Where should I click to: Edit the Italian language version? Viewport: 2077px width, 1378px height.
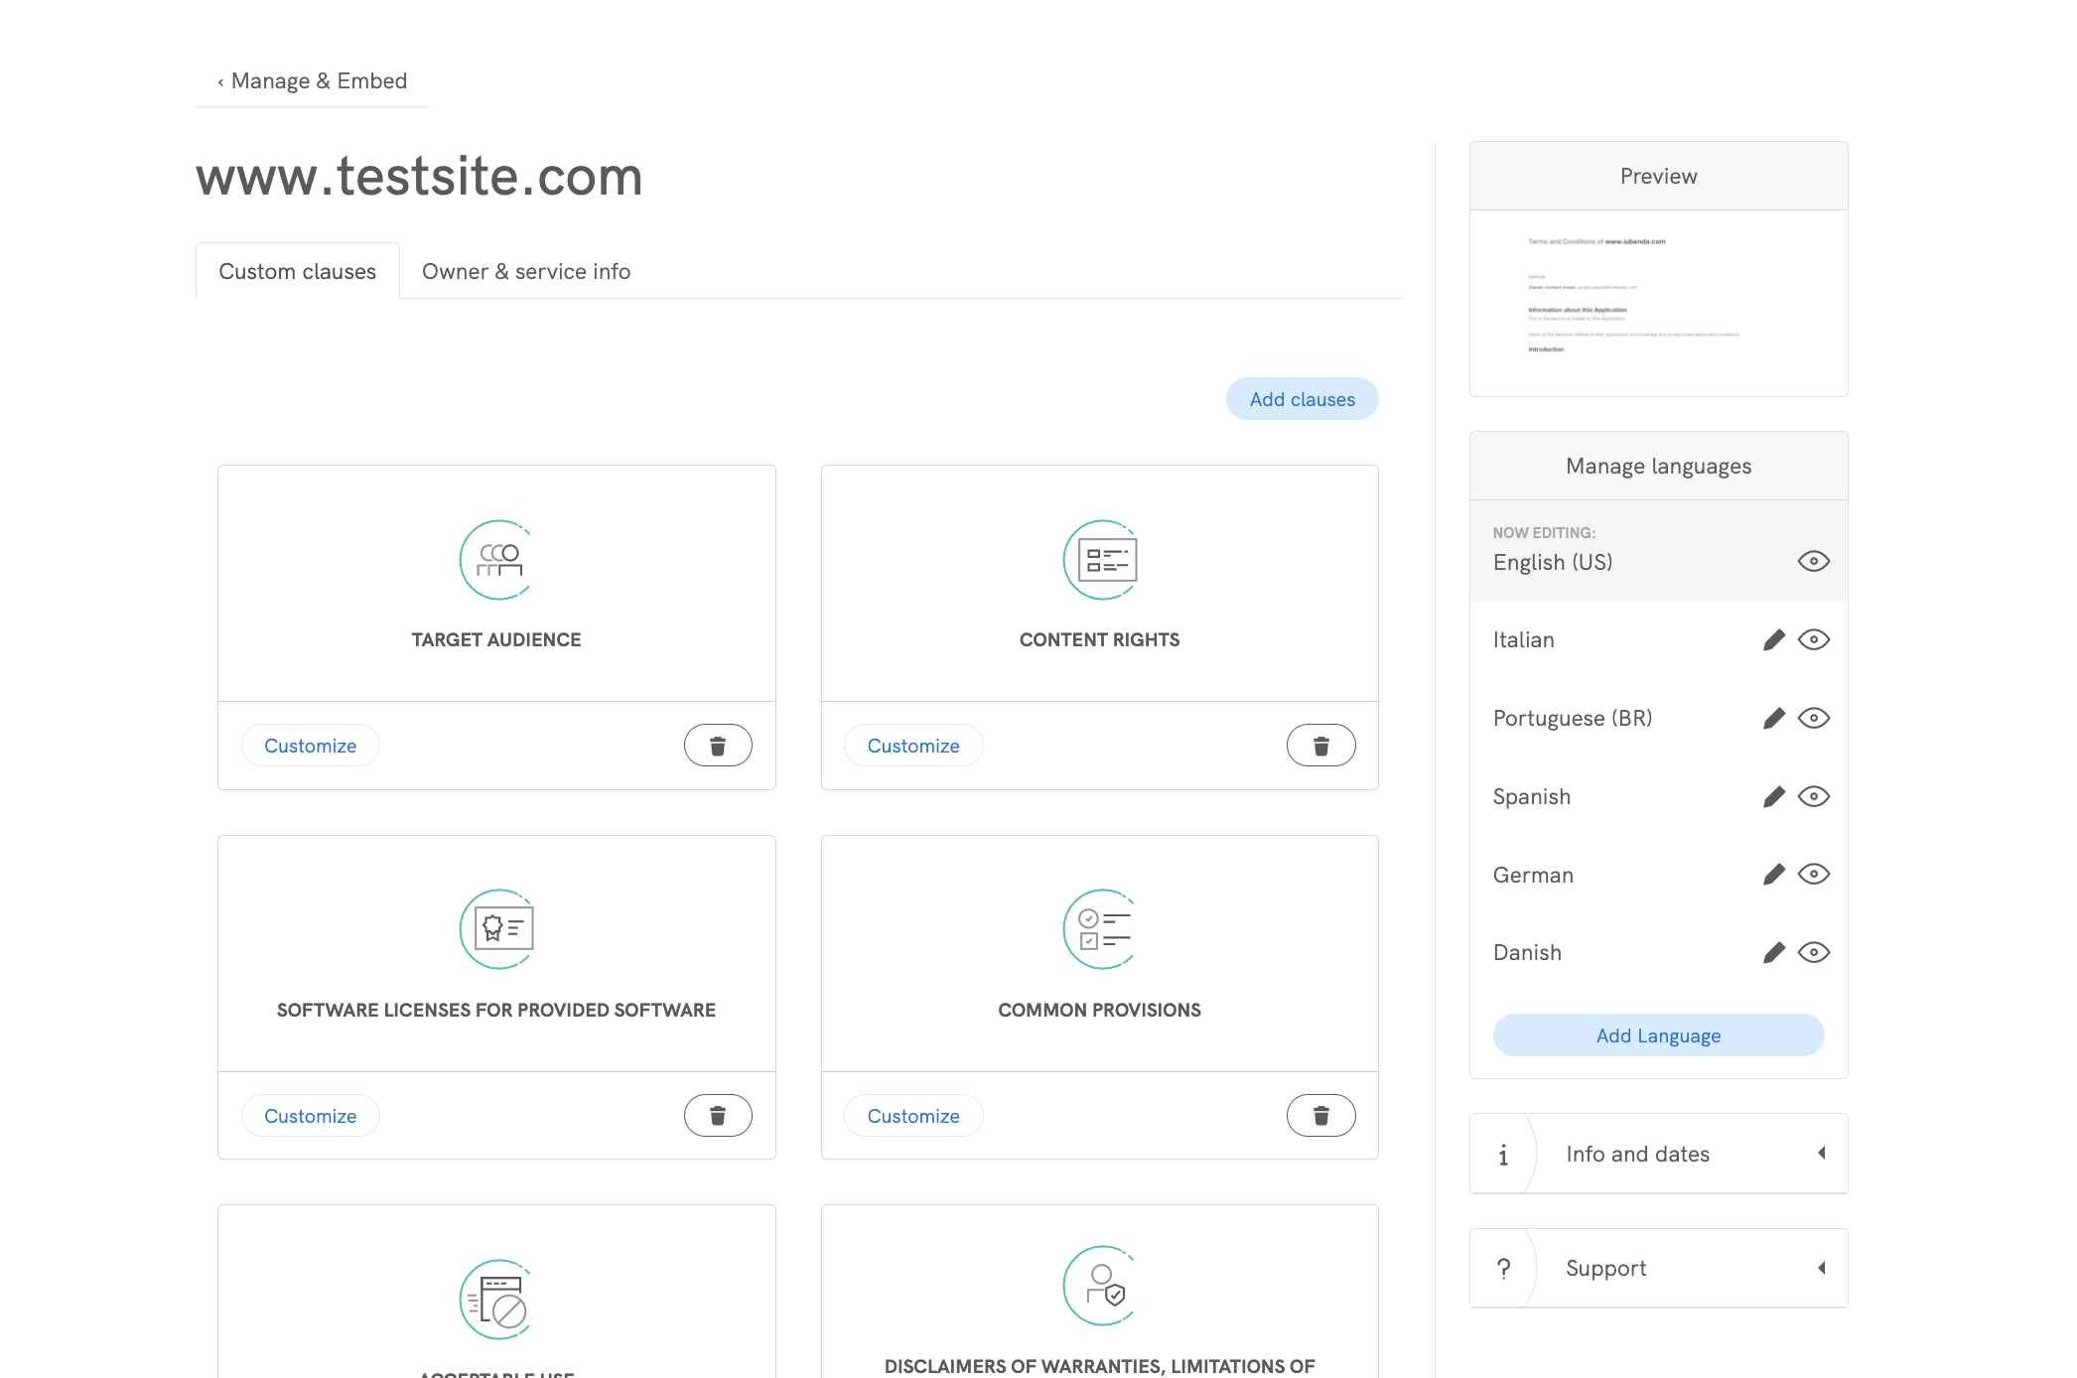1773,640
